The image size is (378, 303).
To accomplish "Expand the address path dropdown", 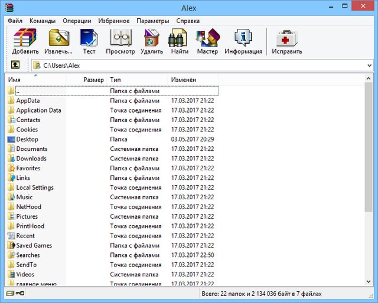I will [x=370, y=65].
